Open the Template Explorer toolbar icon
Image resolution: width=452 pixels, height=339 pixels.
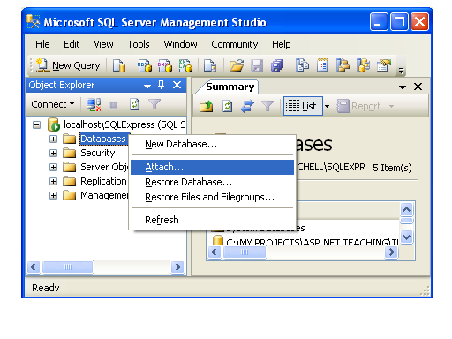(x=364, y=65)
